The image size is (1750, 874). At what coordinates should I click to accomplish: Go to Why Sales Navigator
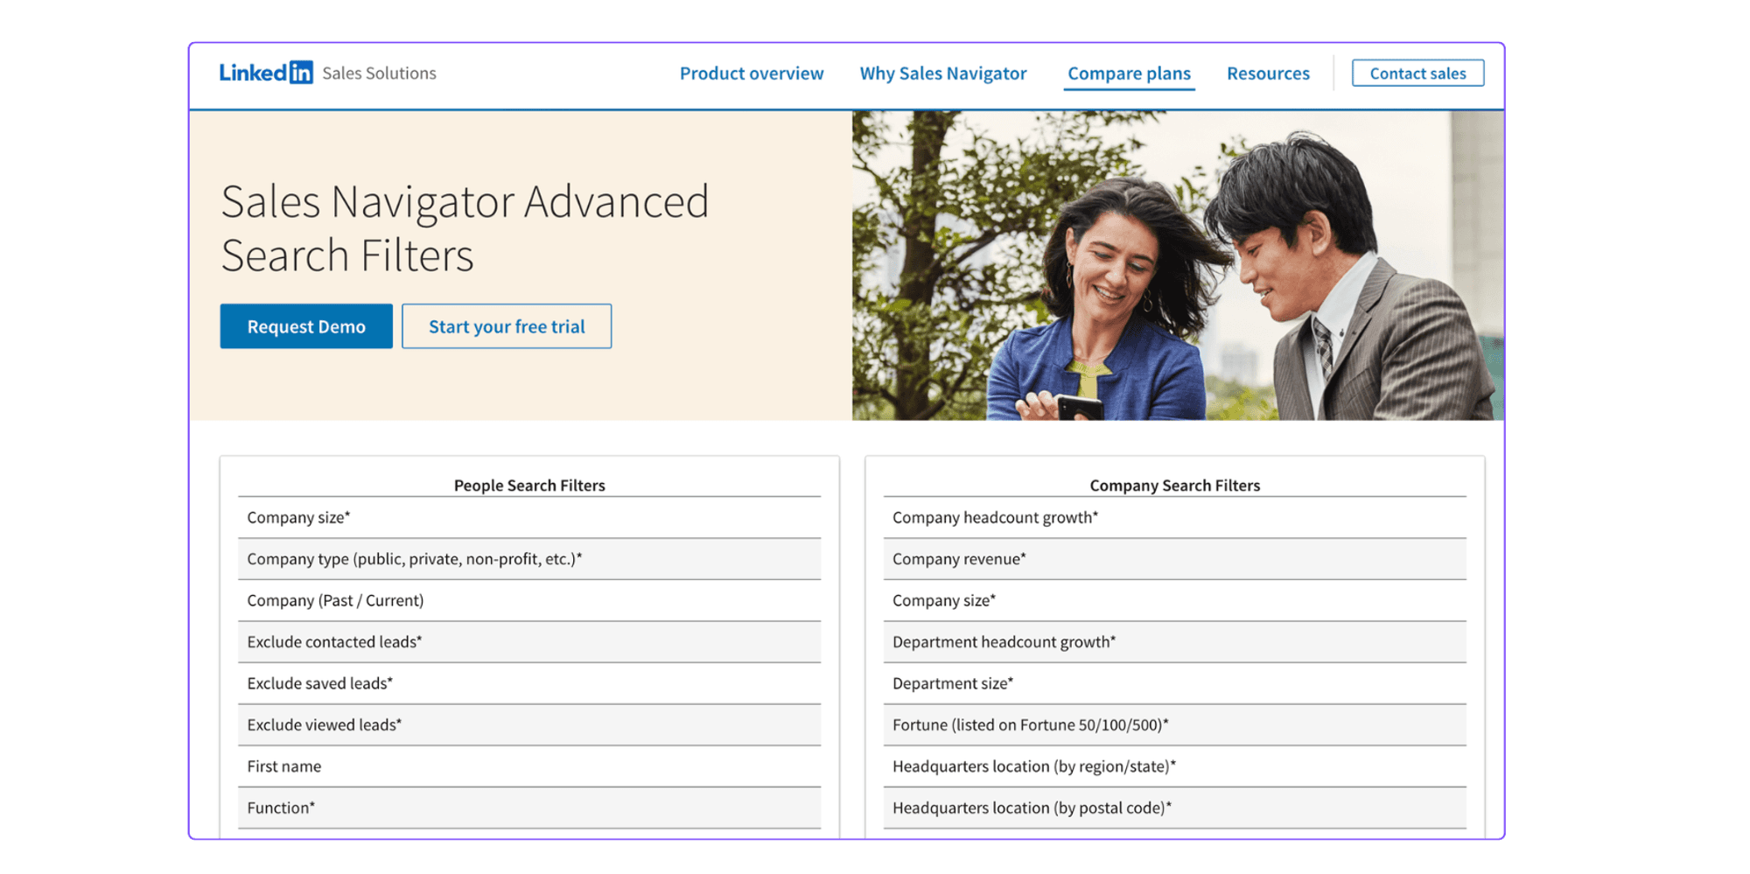click(943, 73)
